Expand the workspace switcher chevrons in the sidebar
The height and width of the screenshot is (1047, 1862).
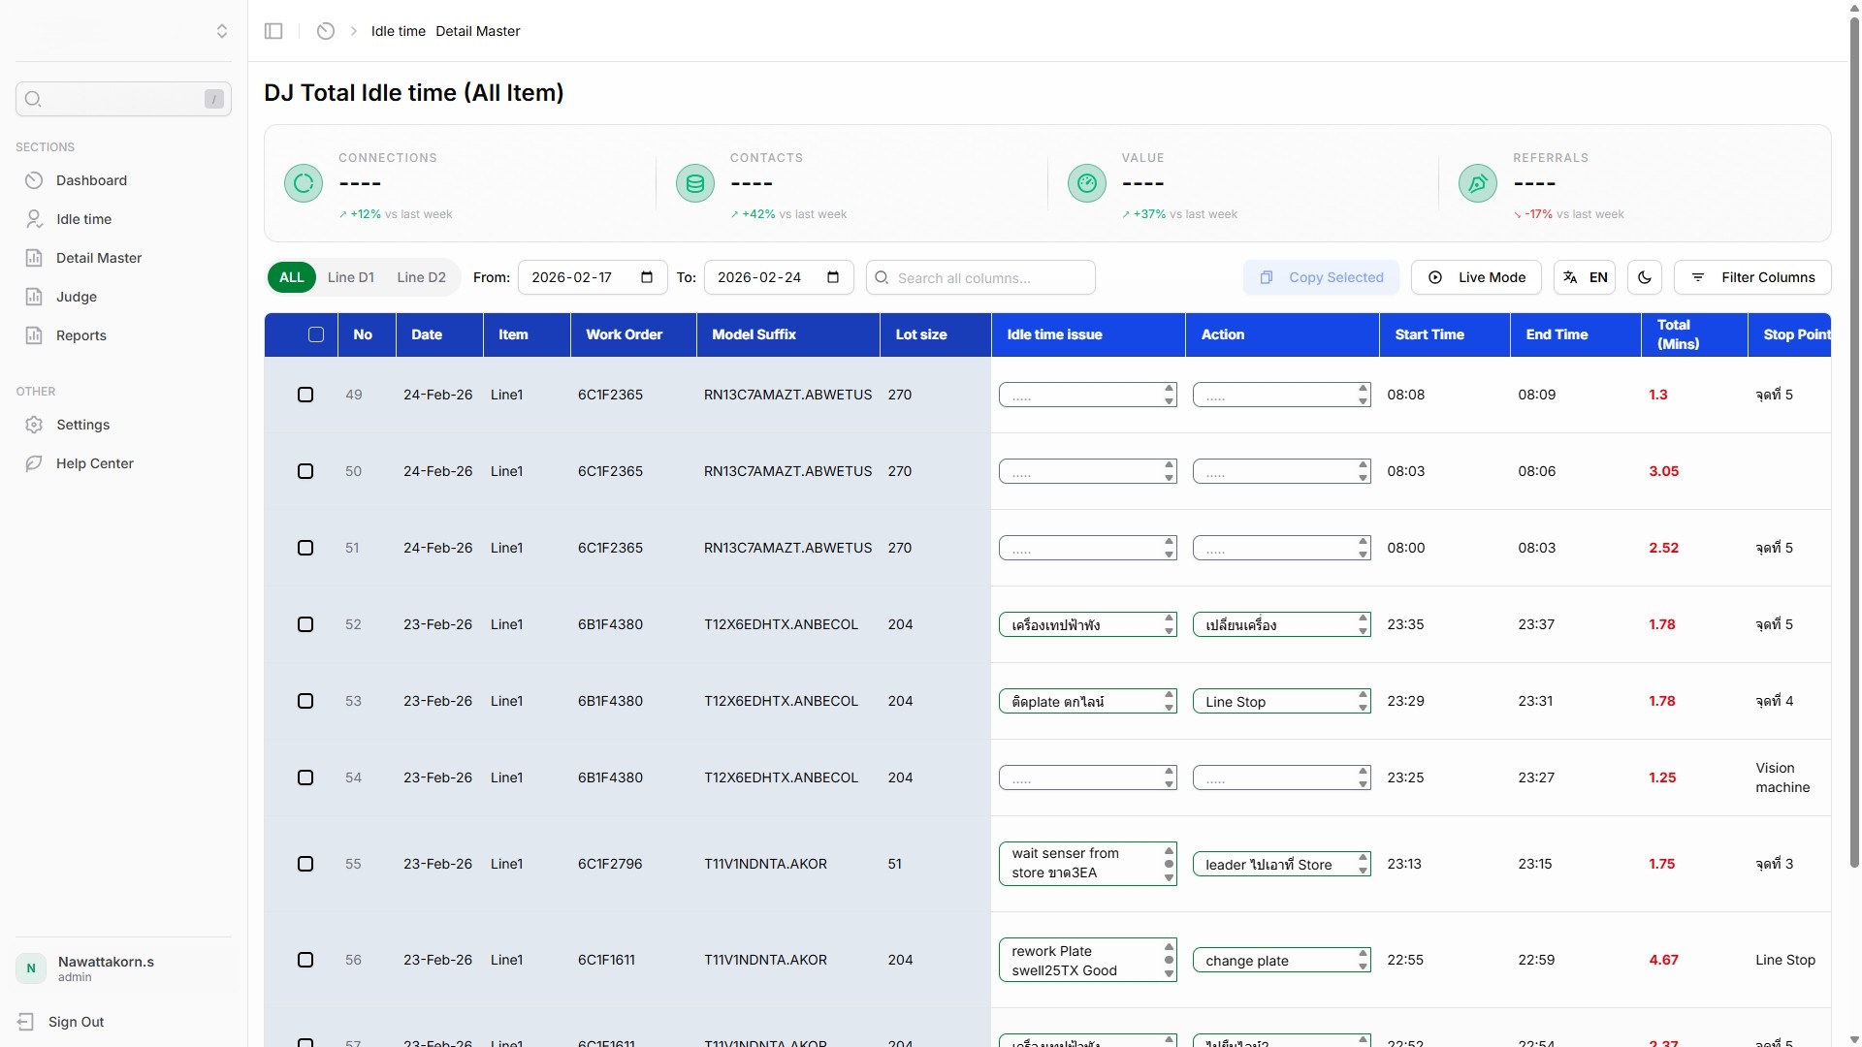coord(222,31)
